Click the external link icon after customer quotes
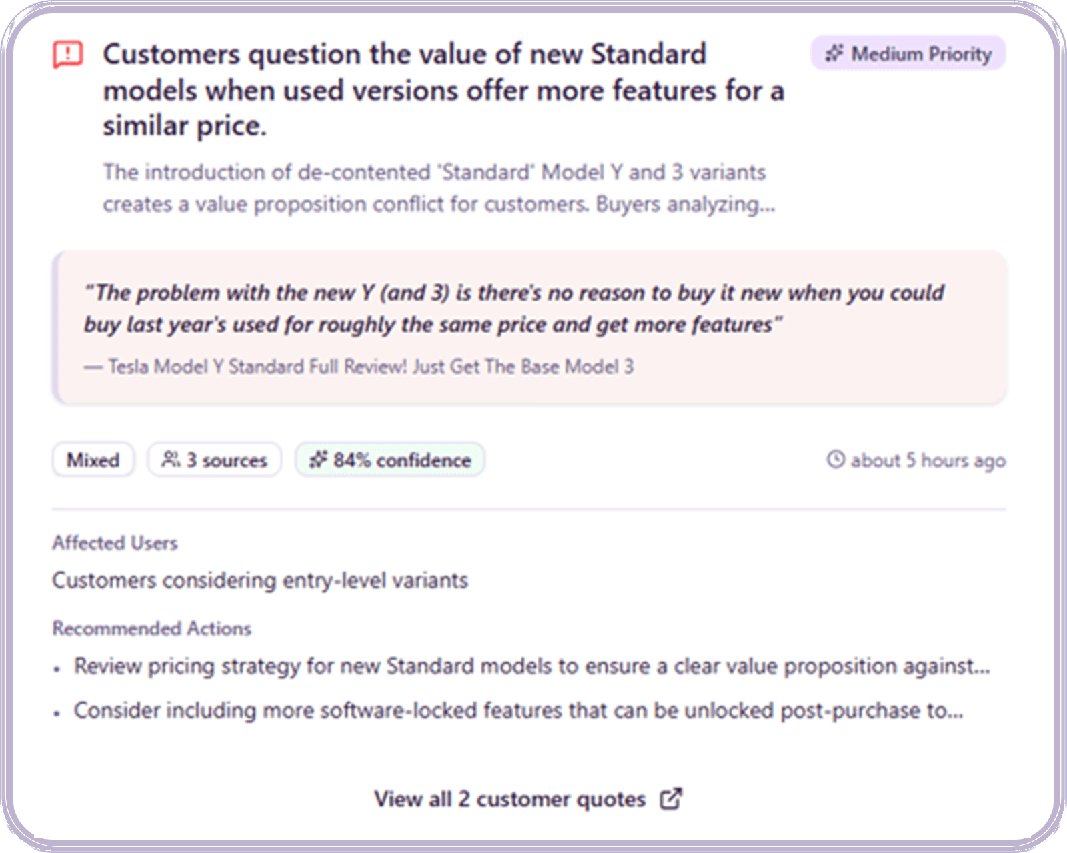The width and height of the screenshot is (1067, 853). click(x=670, y=798)
